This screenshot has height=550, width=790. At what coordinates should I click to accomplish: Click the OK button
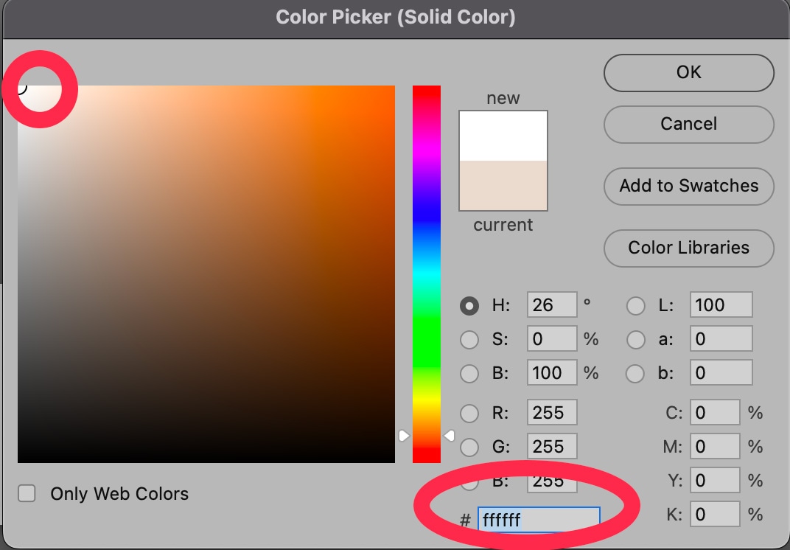click(x=688, y=72)
